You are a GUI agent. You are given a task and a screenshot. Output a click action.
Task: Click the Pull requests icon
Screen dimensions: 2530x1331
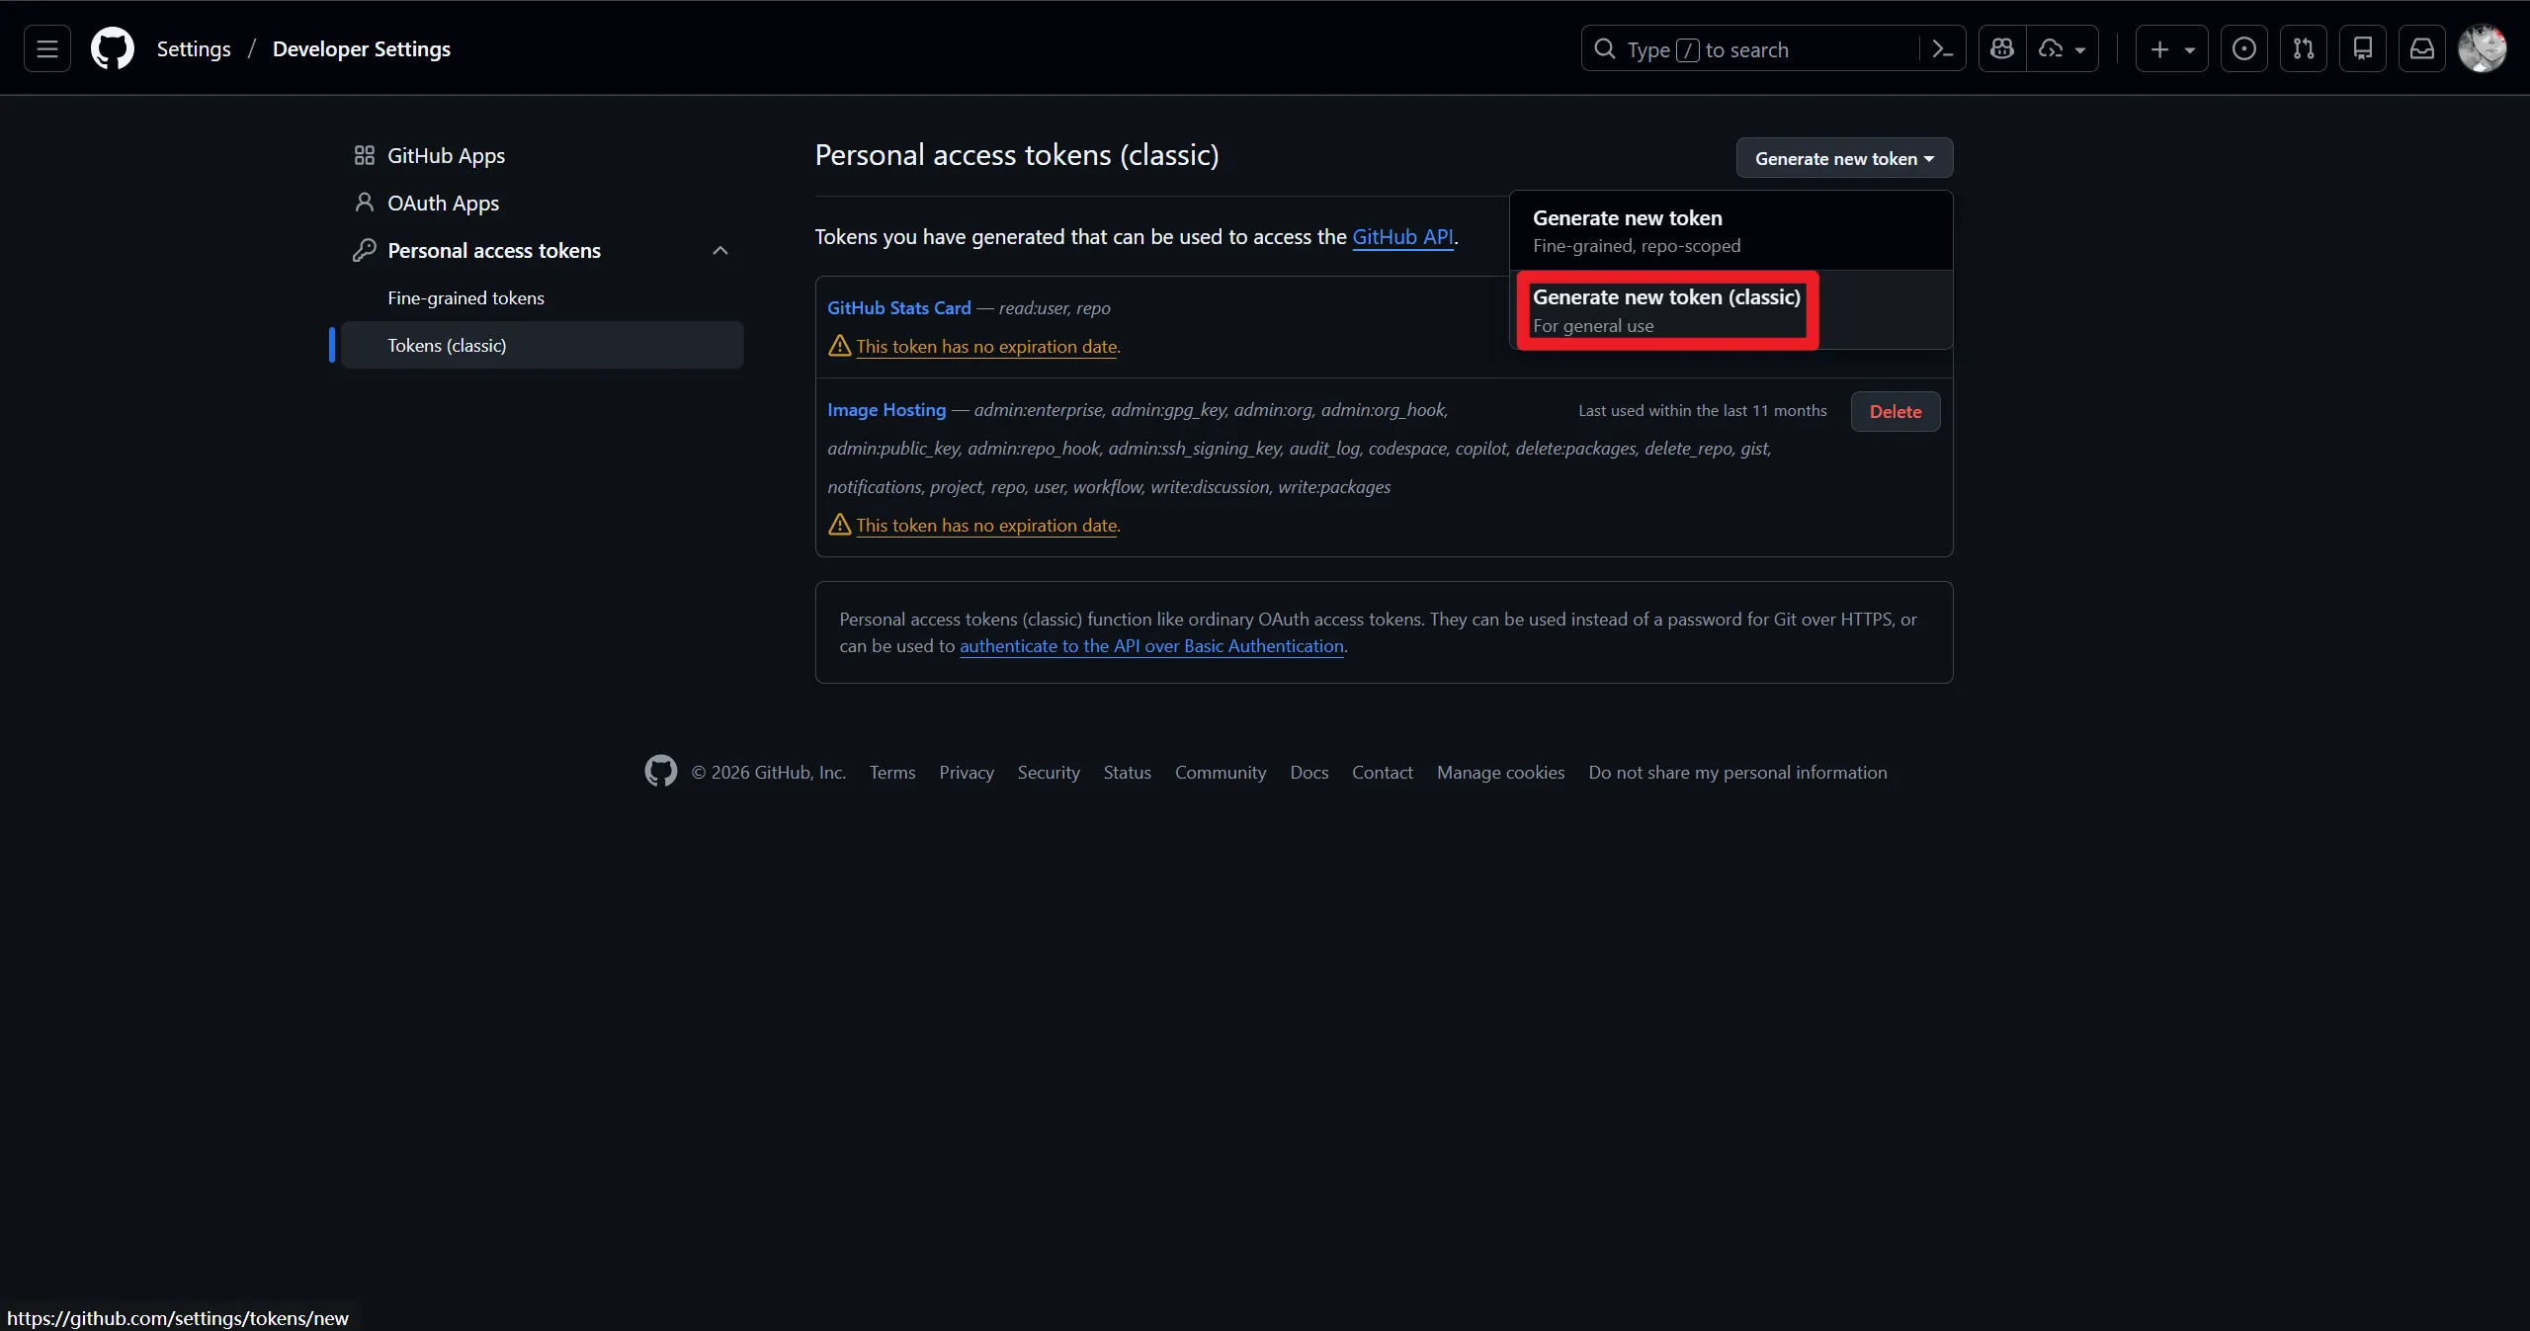2303,48
